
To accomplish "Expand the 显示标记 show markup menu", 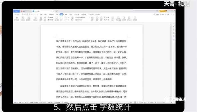I will [79, 20].
